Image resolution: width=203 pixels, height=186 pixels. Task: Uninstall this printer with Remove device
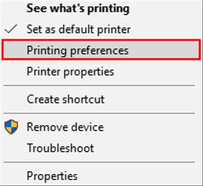tap(65, 127)
